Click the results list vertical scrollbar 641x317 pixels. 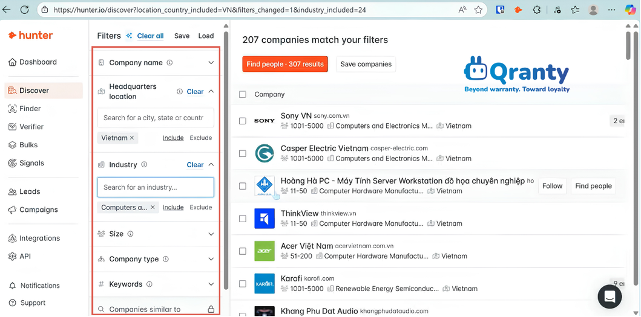pyautogui.click(x=629, y=45)
